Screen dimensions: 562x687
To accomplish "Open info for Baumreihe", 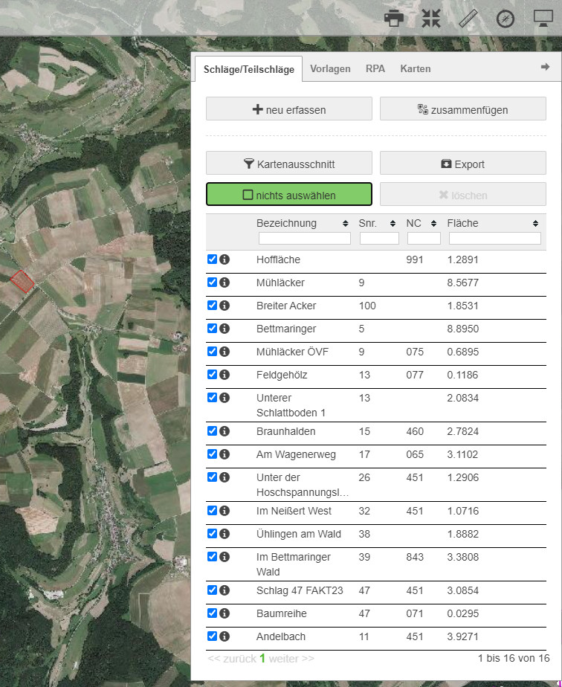I will click(225, 613).
